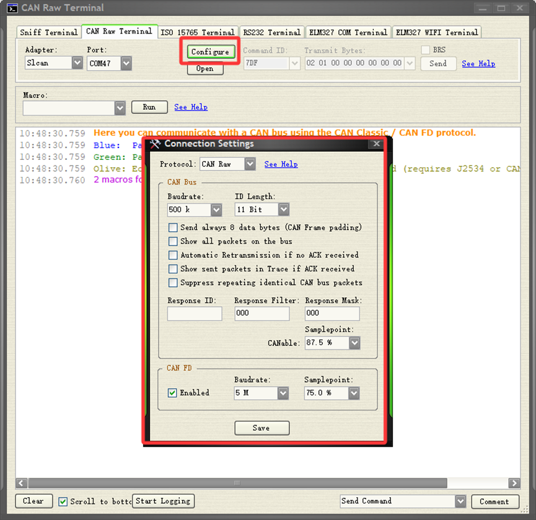Open the ELM327 COM Terminal tab
Viewport: 536px width, 520px height.
tap(348, 32)
